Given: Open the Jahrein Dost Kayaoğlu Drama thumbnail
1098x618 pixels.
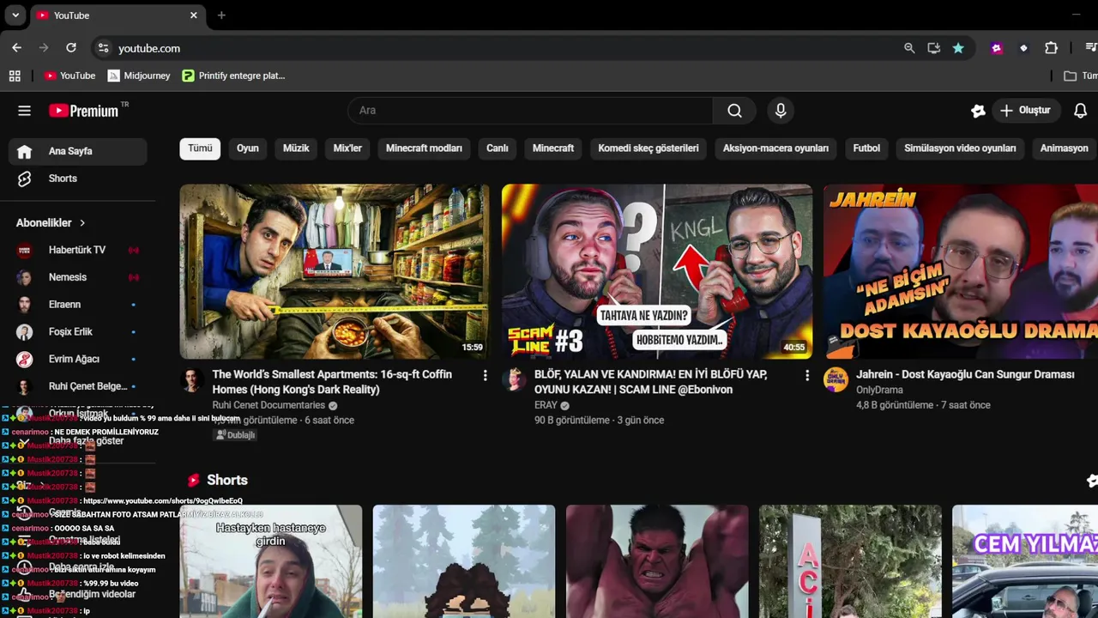Looking at the screenshot, I should coord(961,271).
